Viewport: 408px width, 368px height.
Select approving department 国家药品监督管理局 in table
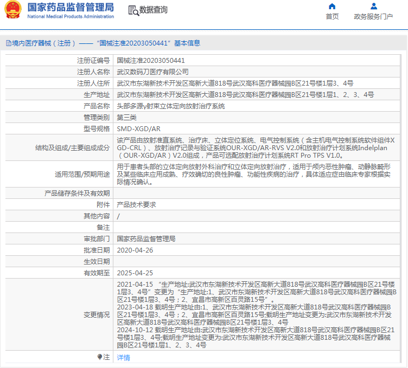pyautogui.click(x=146, y=239)
